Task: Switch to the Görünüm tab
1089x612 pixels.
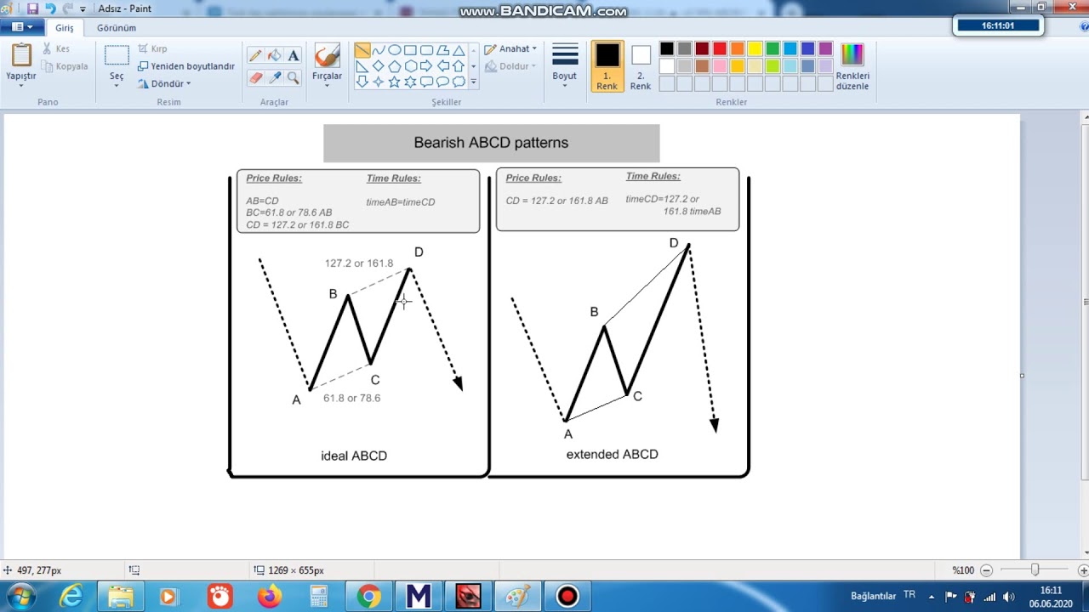Action: (x=117, y=27)
